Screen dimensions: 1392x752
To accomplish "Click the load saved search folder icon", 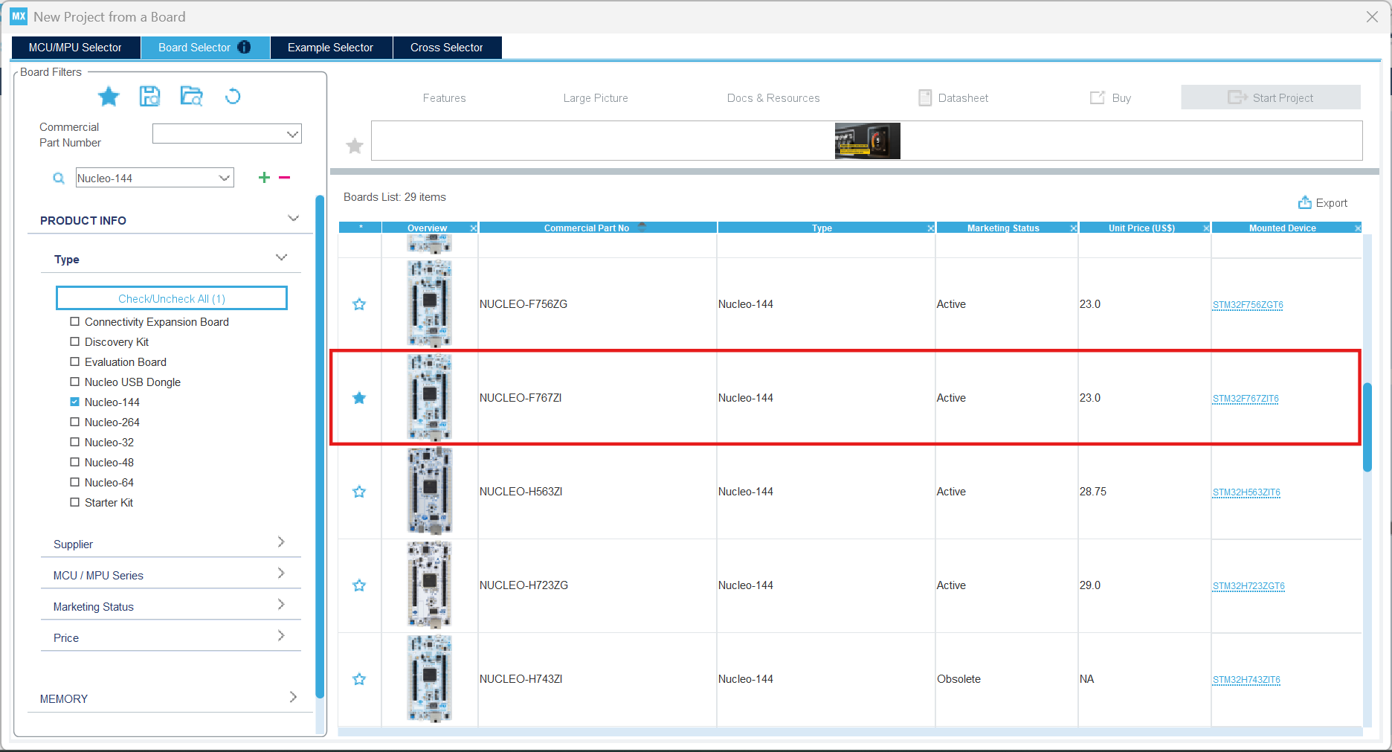I will pyautogui.click(x=191, y=97).
